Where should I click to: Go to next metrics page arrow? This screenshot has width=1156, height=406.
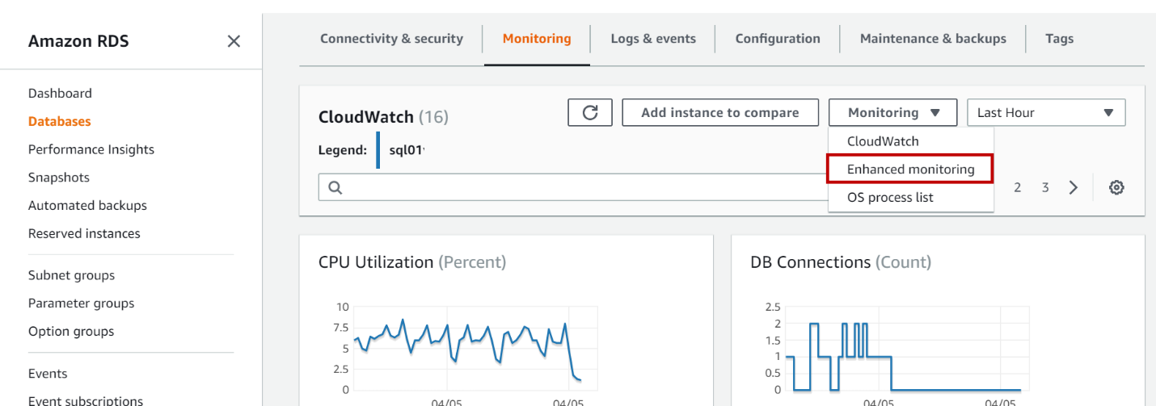1074,187
